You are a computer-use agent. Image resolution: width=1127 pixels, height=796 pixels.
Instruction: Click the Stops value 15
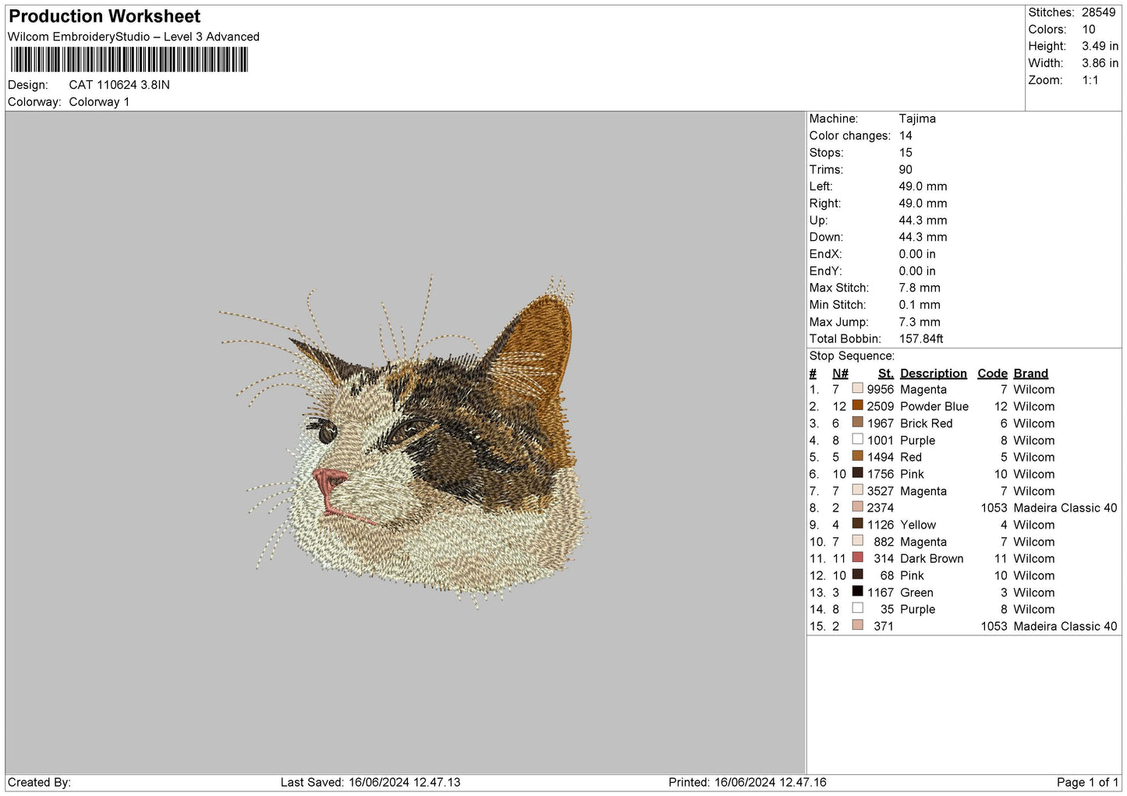coord(905,153)
